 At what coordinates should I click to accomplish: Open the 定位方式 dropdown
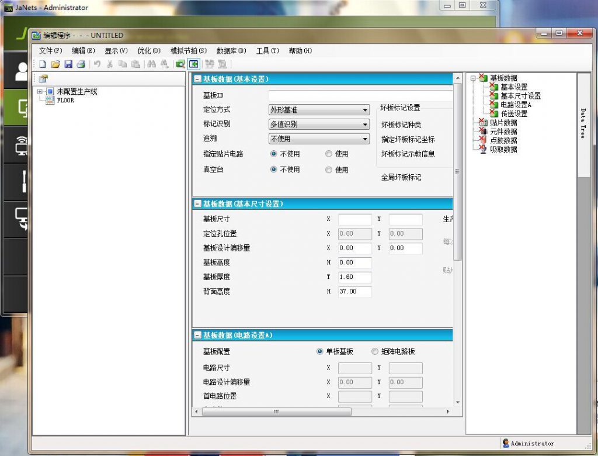[319, 109]
